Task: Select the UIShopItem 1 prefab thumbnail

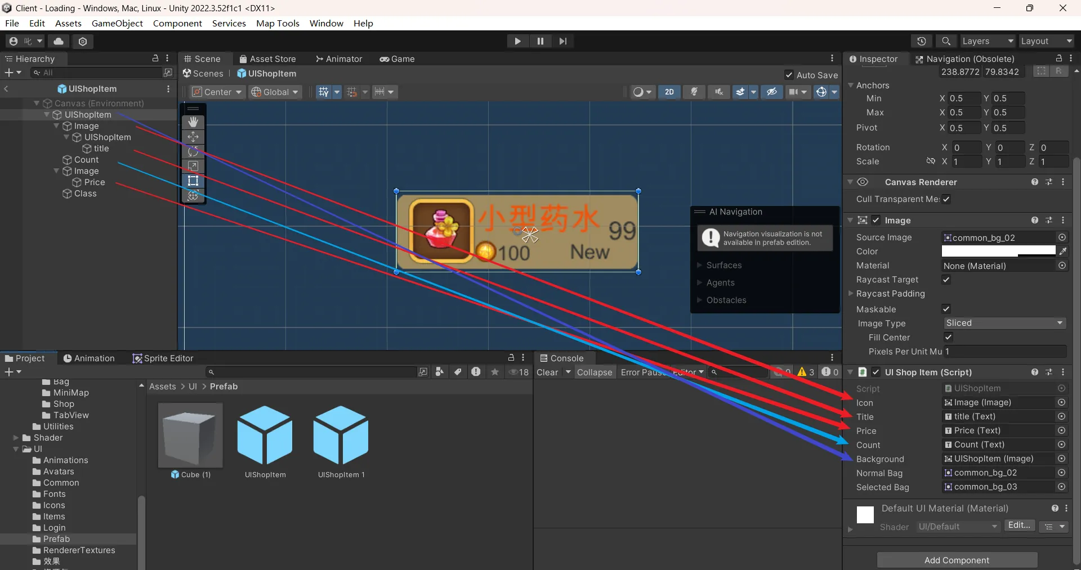Action: tap(341, 434)
